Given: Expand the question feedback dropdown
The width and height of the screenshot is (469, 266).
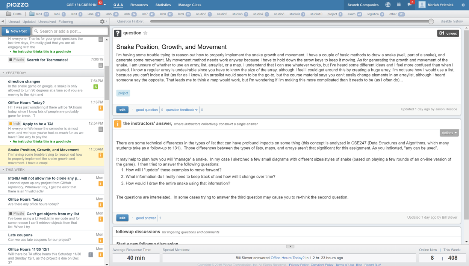Looking at the screenshot, I should 182,110.
